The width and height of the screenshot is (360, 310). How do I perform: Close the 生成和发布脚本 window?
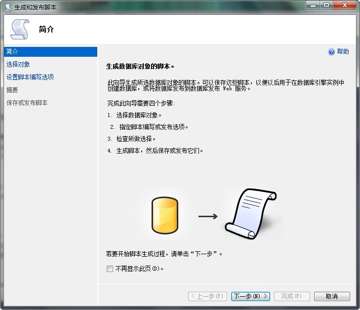pyautogui.click(x=345, y=5)
